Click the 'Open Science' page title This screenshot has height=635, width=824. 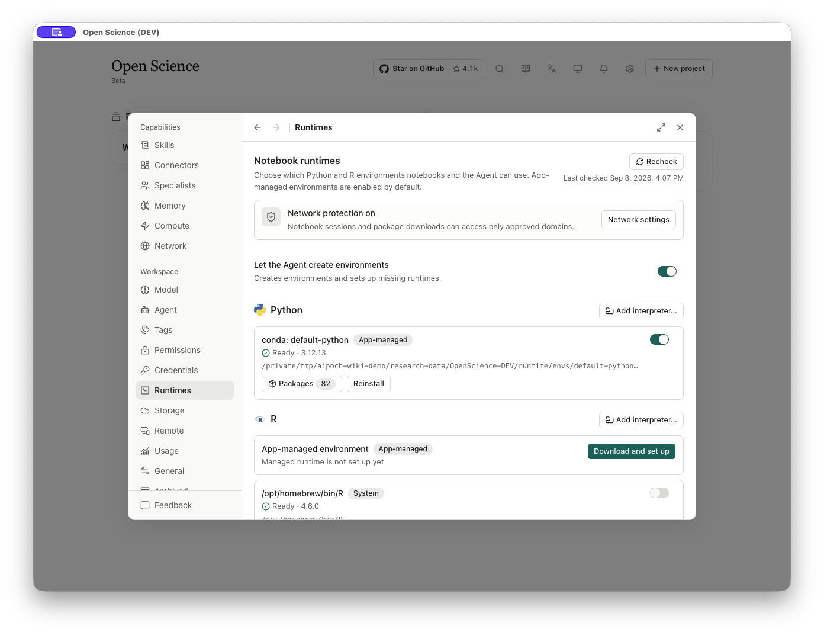click(155, 66)
